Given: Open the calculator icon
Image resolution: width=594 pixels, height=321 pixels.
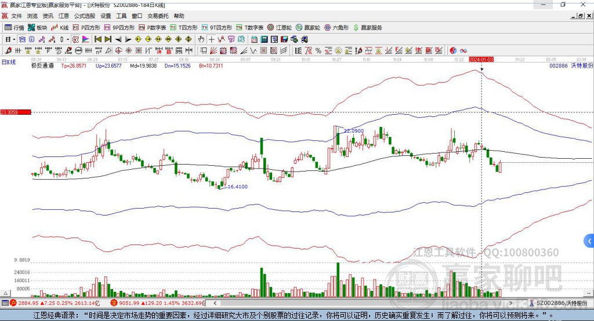Looking at the screenshot, I should coord(264,39).
